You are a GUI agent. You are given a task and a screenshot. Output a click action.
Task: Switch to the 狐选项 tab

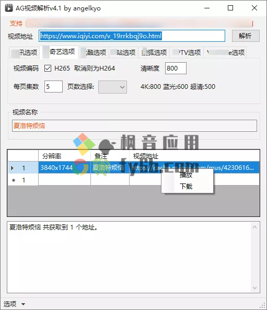point(154,53)
